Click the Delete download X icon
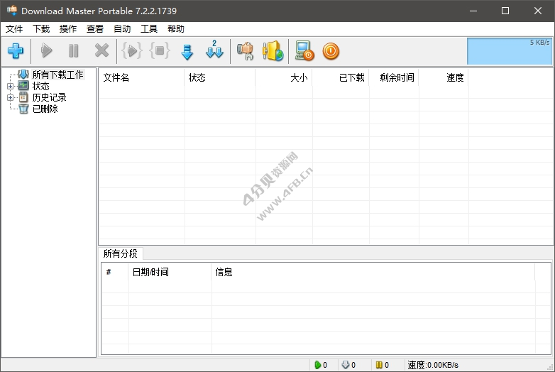 pyautogui.click(x=102, y=51)
